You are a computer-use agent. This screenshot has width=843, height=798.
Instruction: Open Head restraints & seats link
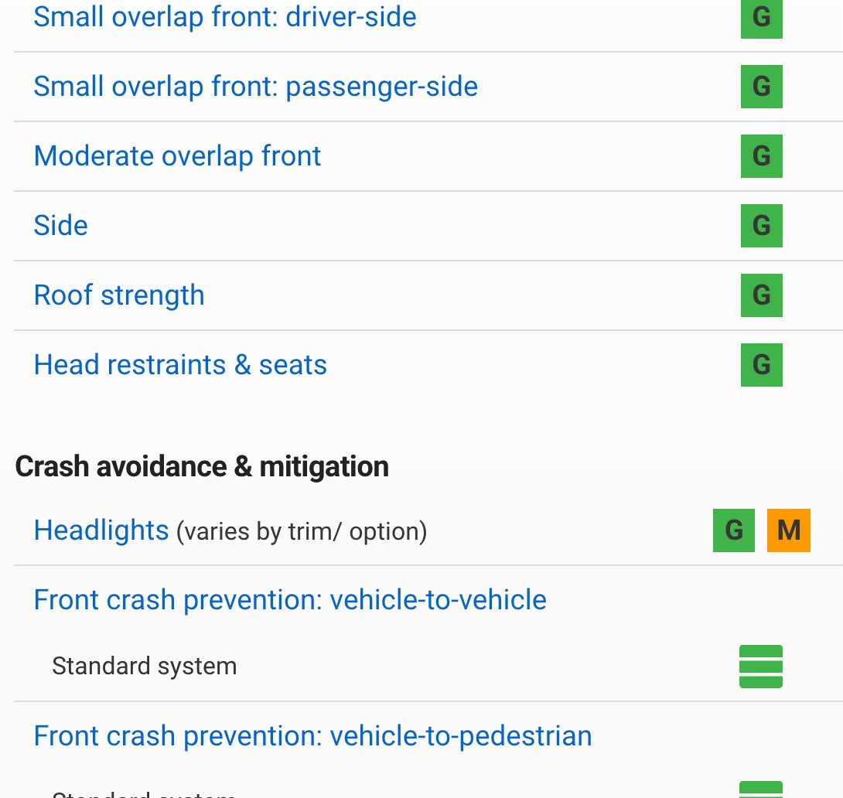pos(180,365)
